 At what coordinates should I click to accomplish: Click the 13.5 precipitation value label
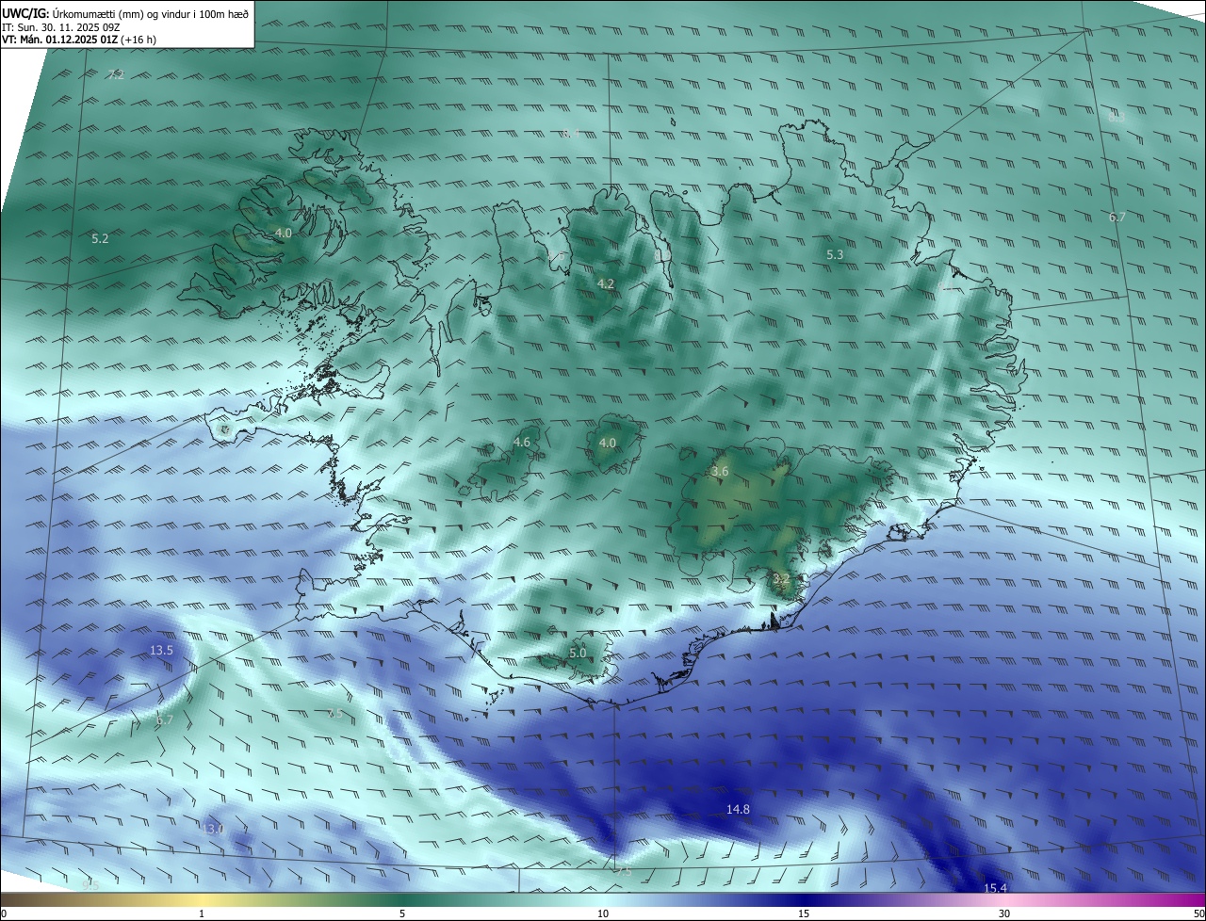click(x=162, y=651)
